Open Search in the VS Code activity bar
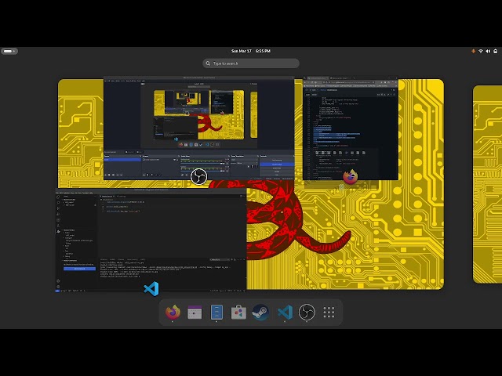502x376 pixels. [x=58, y=203]
